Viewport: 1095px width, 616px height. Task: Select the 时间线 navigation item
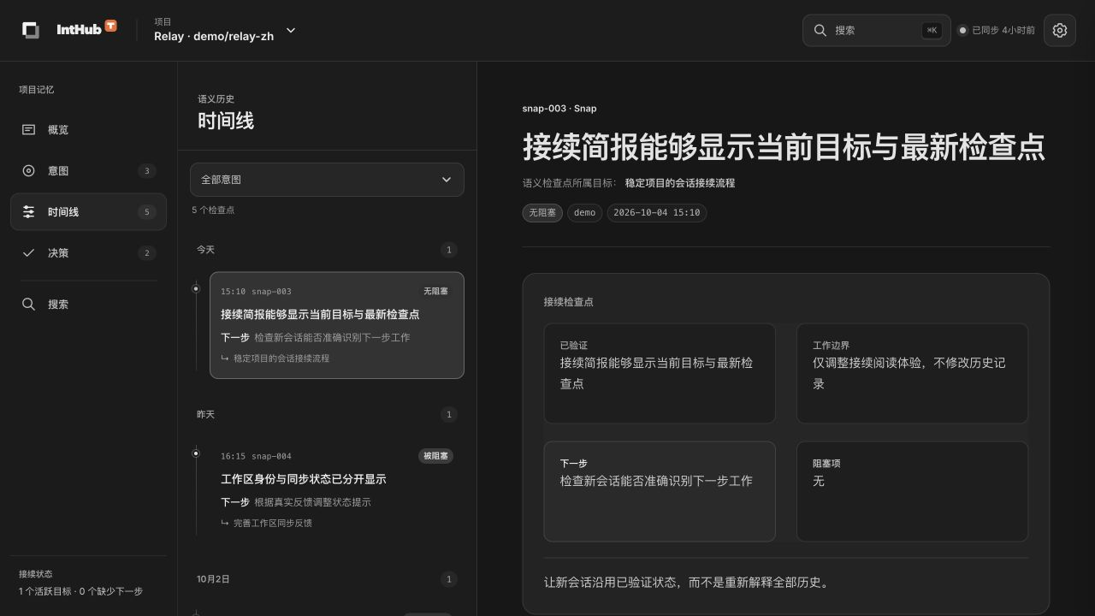[x=88, y=212]
